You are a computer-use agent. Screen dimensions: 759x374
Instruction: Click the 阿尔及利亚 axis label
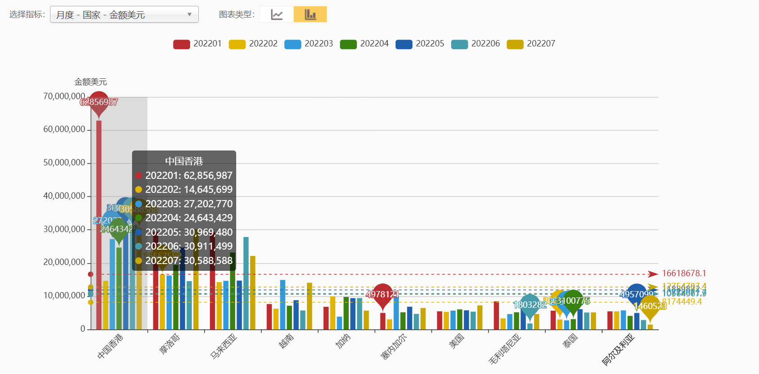[618, 350]
